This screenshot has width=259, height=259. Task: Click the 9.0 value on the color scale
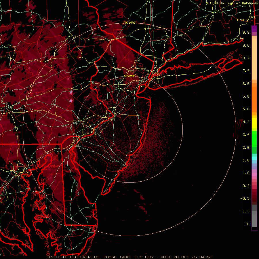point(246,45)
